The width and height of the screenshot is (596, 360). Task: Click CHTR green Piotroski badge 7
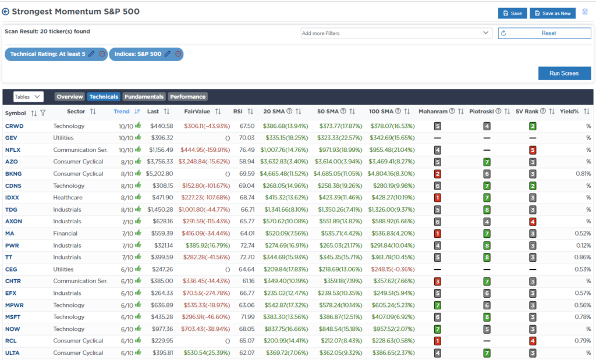tap(487, 281)
